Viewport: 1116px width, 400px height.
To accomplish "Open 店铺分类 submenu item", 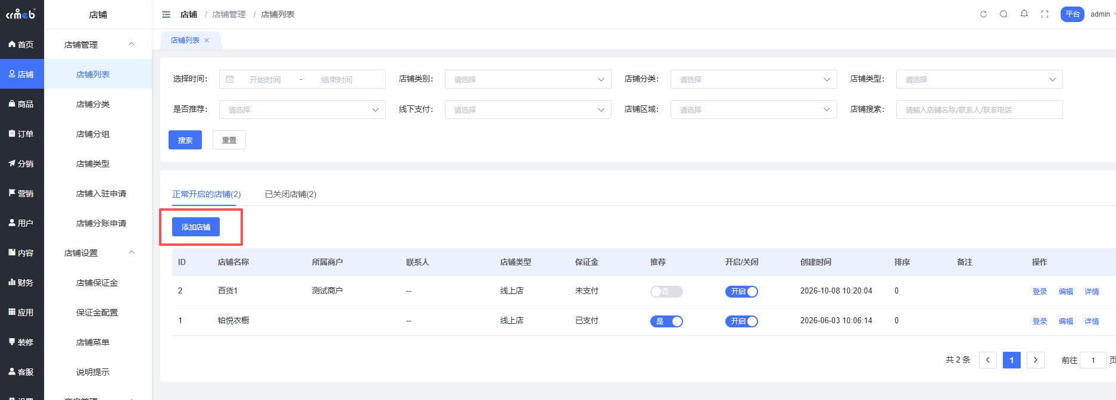I will tap(98, 104).
